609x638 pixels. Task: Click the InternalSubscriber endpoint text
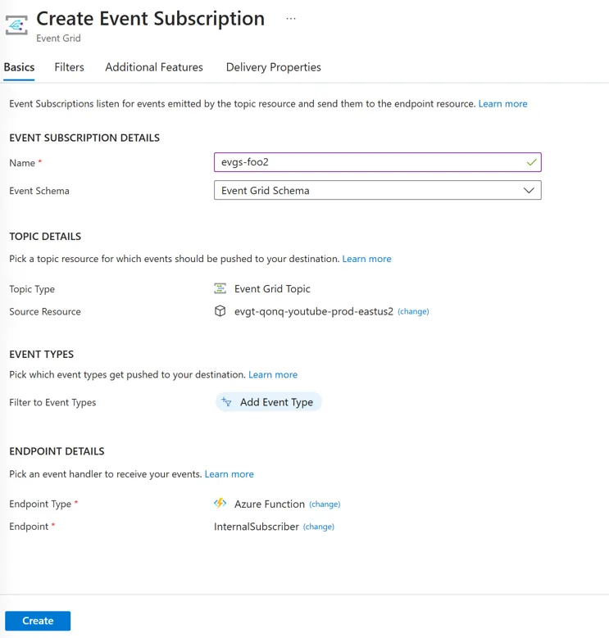[x=257, y=527]
